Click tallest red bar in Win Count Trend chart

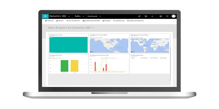(95, 66)
